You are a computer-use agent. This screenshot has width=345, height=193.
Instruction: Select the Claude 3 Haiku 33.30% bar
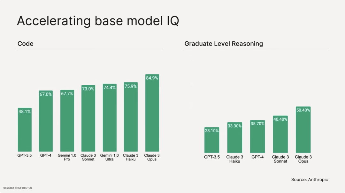234,138
